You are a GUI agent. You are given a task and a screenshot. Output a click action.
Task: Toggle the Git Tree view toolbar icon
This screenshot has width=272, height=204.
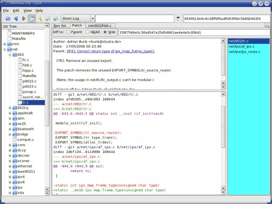pyautogui.click(x=32, y=19)
